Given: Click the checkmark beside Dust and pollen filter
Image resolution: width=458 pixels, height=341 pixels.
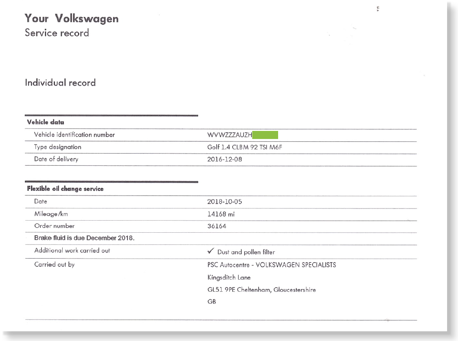Looking at the screenshot, I should pos(210,251).
